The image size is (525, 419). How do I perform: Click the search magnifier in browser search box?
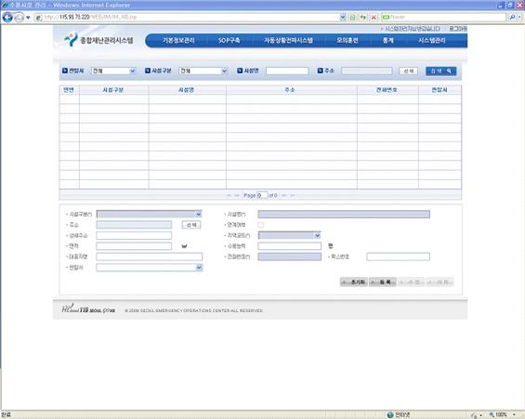pyautogui.click(x=512, y=17)
